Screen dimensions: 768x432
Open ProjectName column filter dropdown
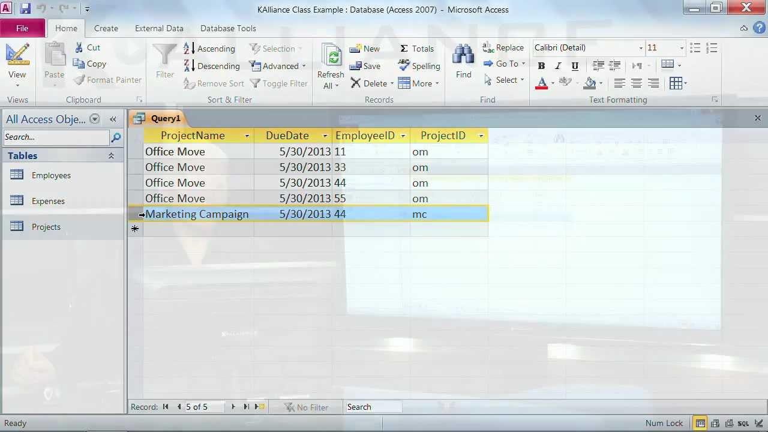[247, 136]
